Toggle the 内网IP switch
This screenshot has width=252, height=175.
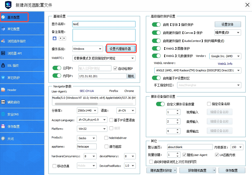(57, 76)
